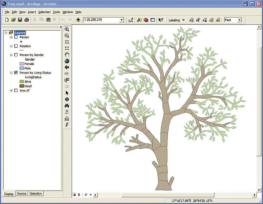The width and height of the screenshot is (263, 204).
Task: Open the View menu
Action: 22,12
